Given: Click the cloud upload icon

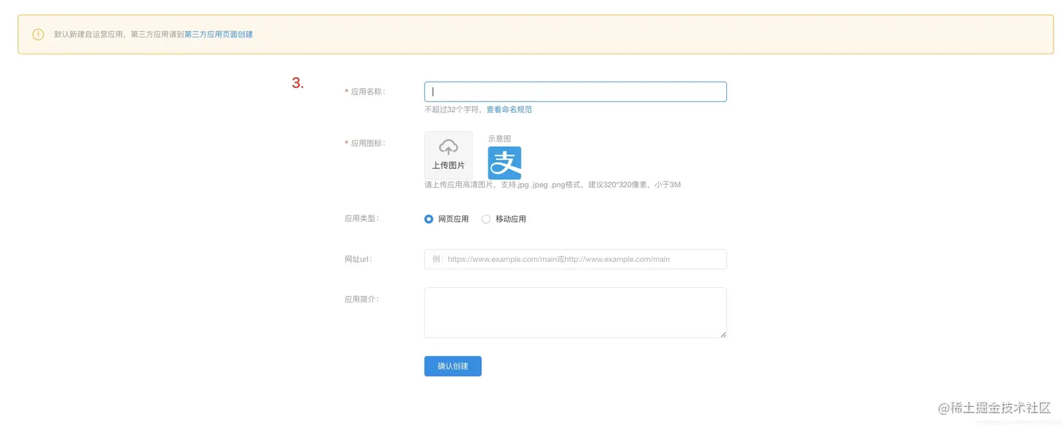Looking at the screenshot, I should point(448,148).
